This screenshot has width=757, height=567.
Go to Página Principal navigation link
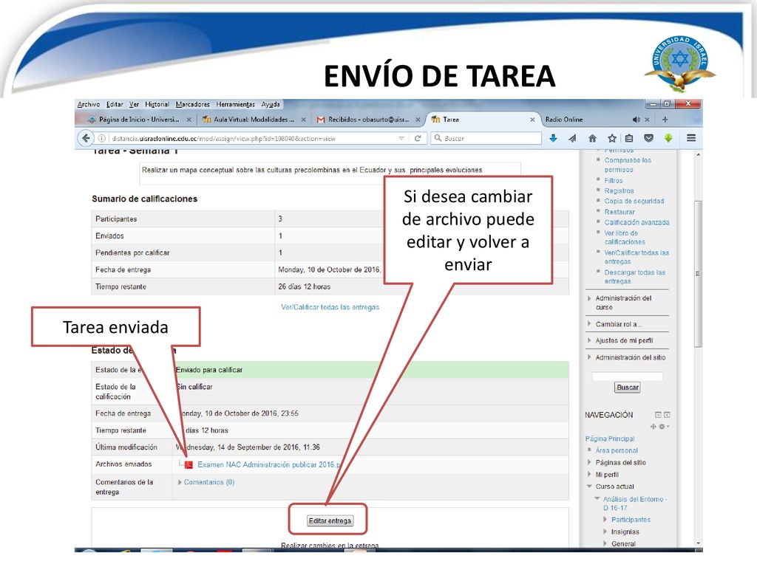[610, 439]
